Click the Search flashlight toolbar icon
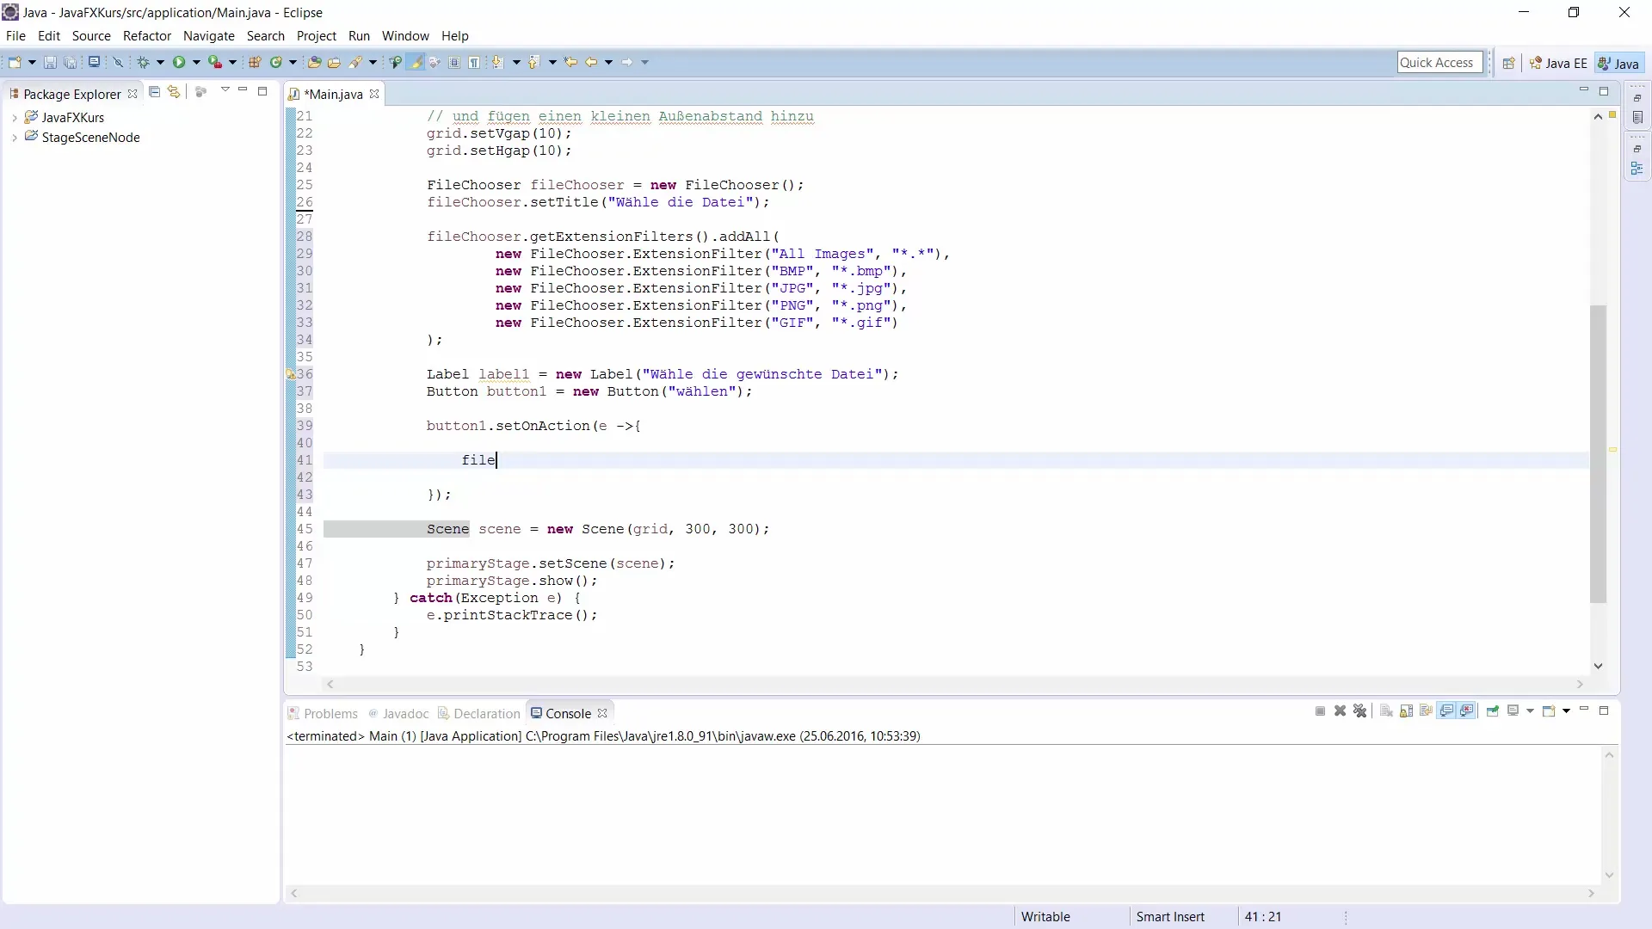Viewport: 1652px width, 929px height. (x=355, y=62)
